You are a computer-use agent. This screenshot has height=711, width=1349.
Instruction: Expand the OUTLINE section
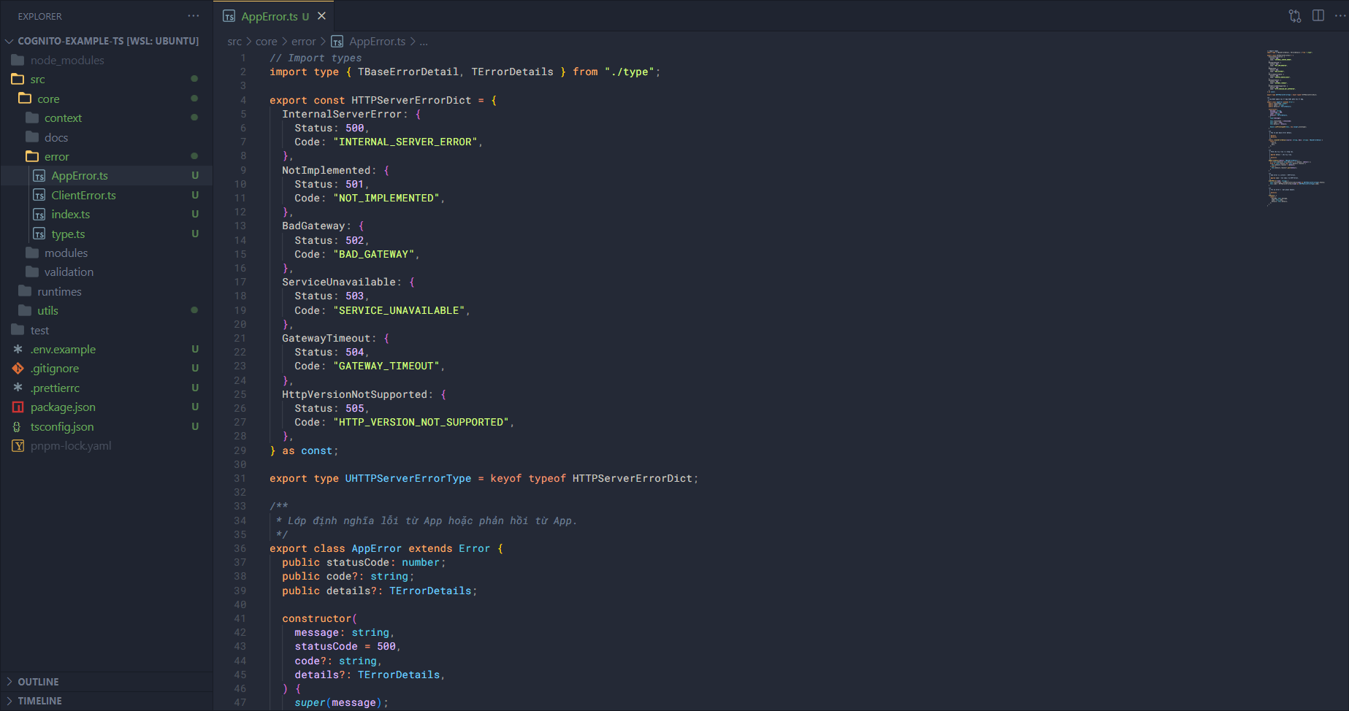click(x=38, y=682)
